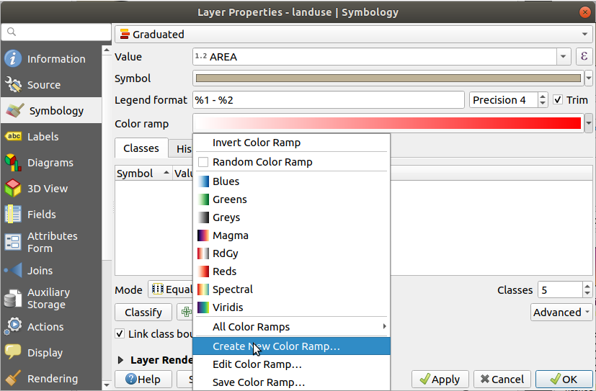Image resolution: width=596 pixels, height=391 pixels.
Task: Click the expression epsilon button beside Value
Action: [x=584, y=57]
